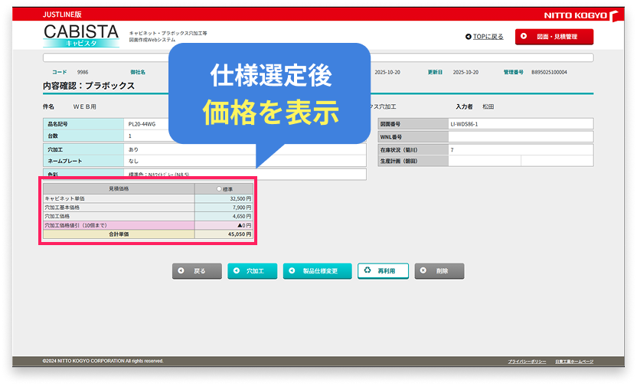
Task: Click the 製品仕様変更 button
Action: [x=317, y=271]
